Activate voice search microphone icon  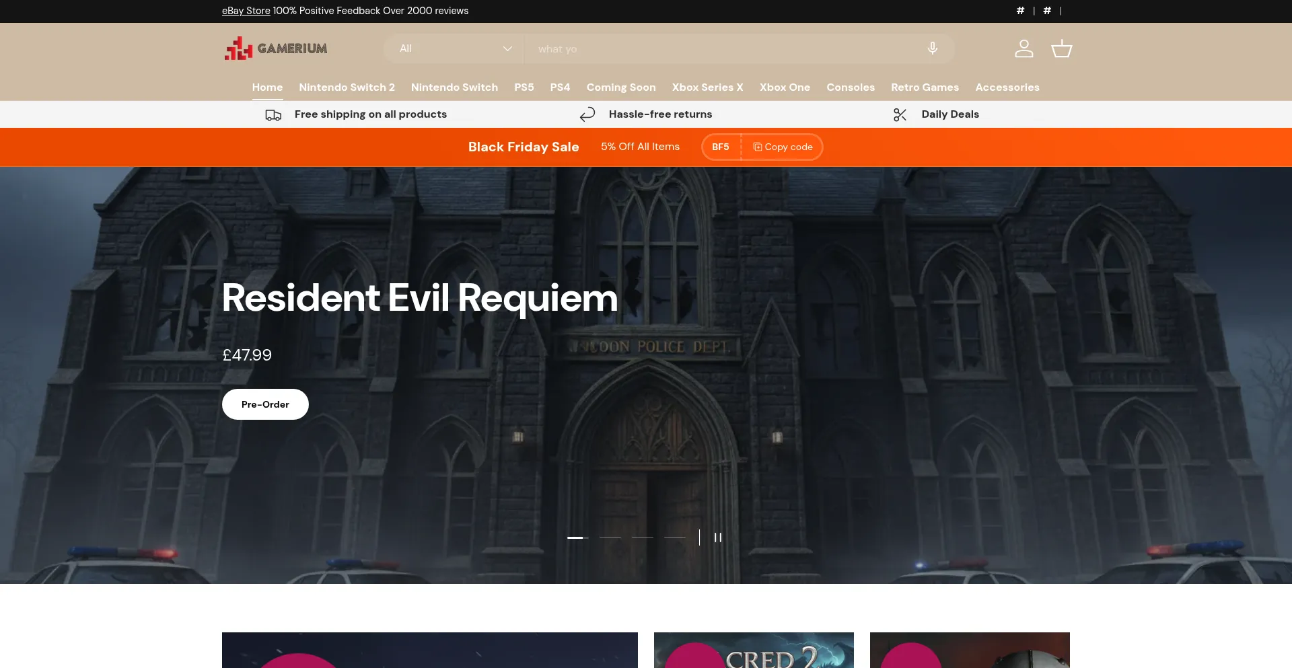point(932,48)
